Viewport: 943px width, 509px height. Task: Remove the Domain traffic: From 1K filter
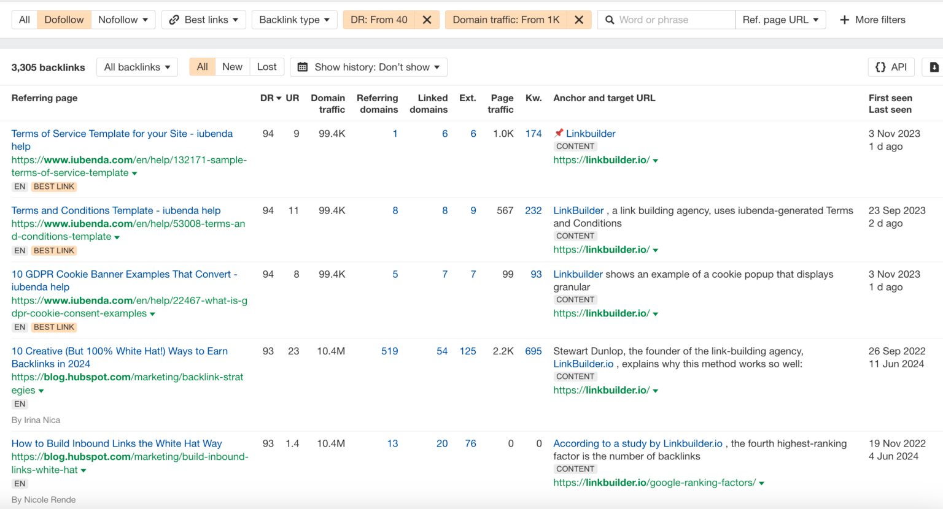pos(578,20)
